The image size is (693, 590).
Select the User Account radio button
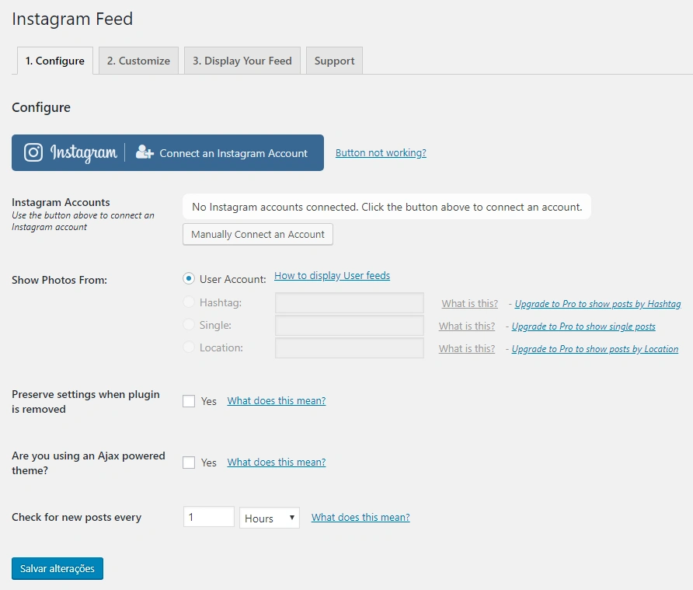click(189, 278)
